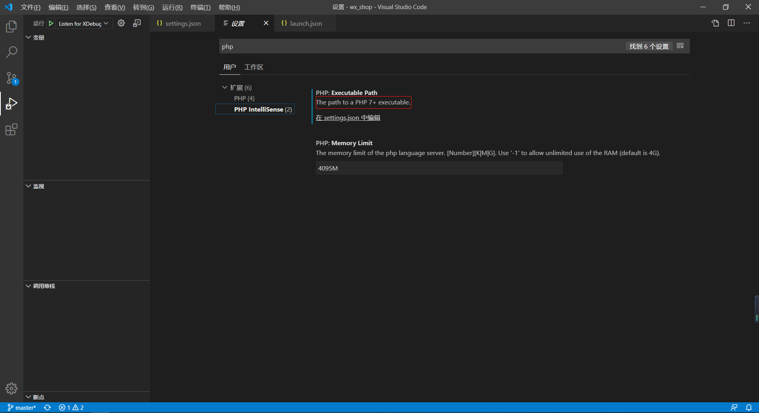Open More Actions ellipsis in editor toolbar
759x413 pixels.
(x=747, y=23)
